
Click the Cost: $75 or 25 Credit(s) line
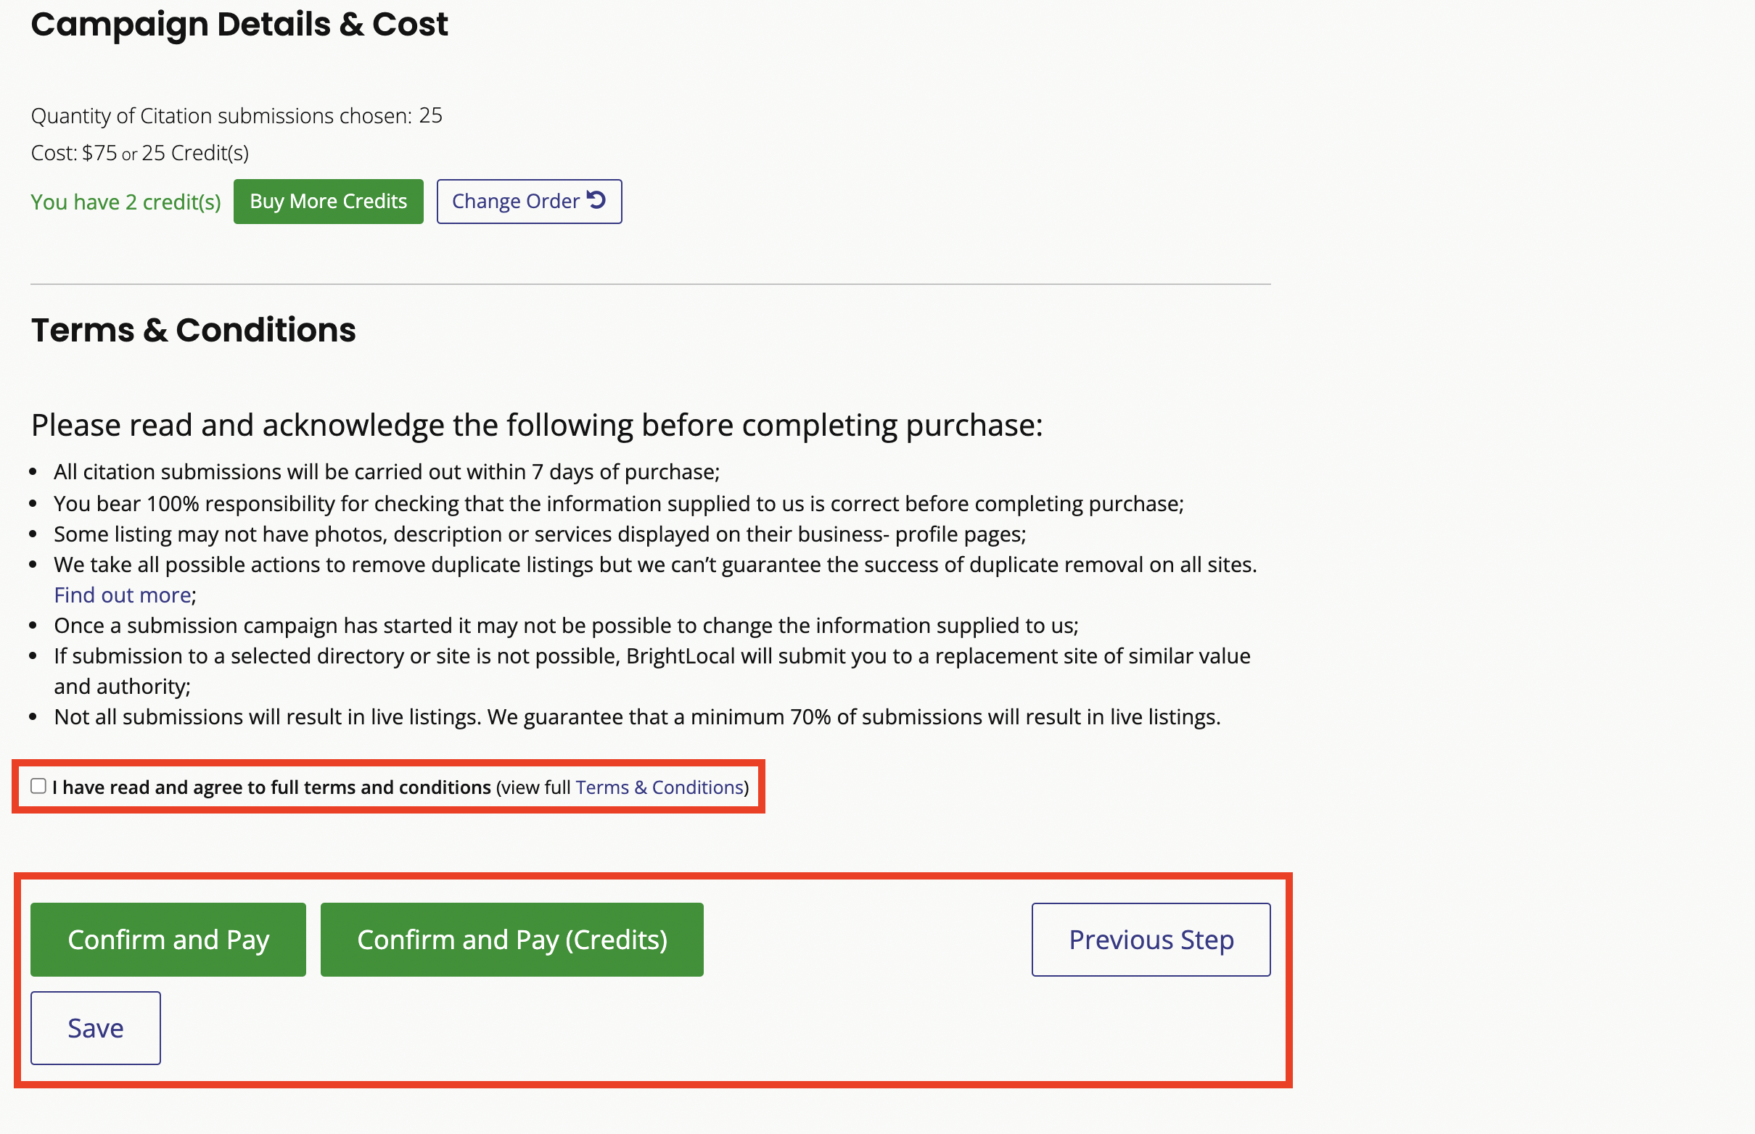140,152
